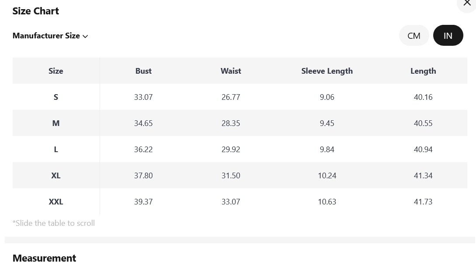Image resolution: width=476 pixels, height=262 pixels.
Task: Select the S size row label
Action: tap(56, 97)
